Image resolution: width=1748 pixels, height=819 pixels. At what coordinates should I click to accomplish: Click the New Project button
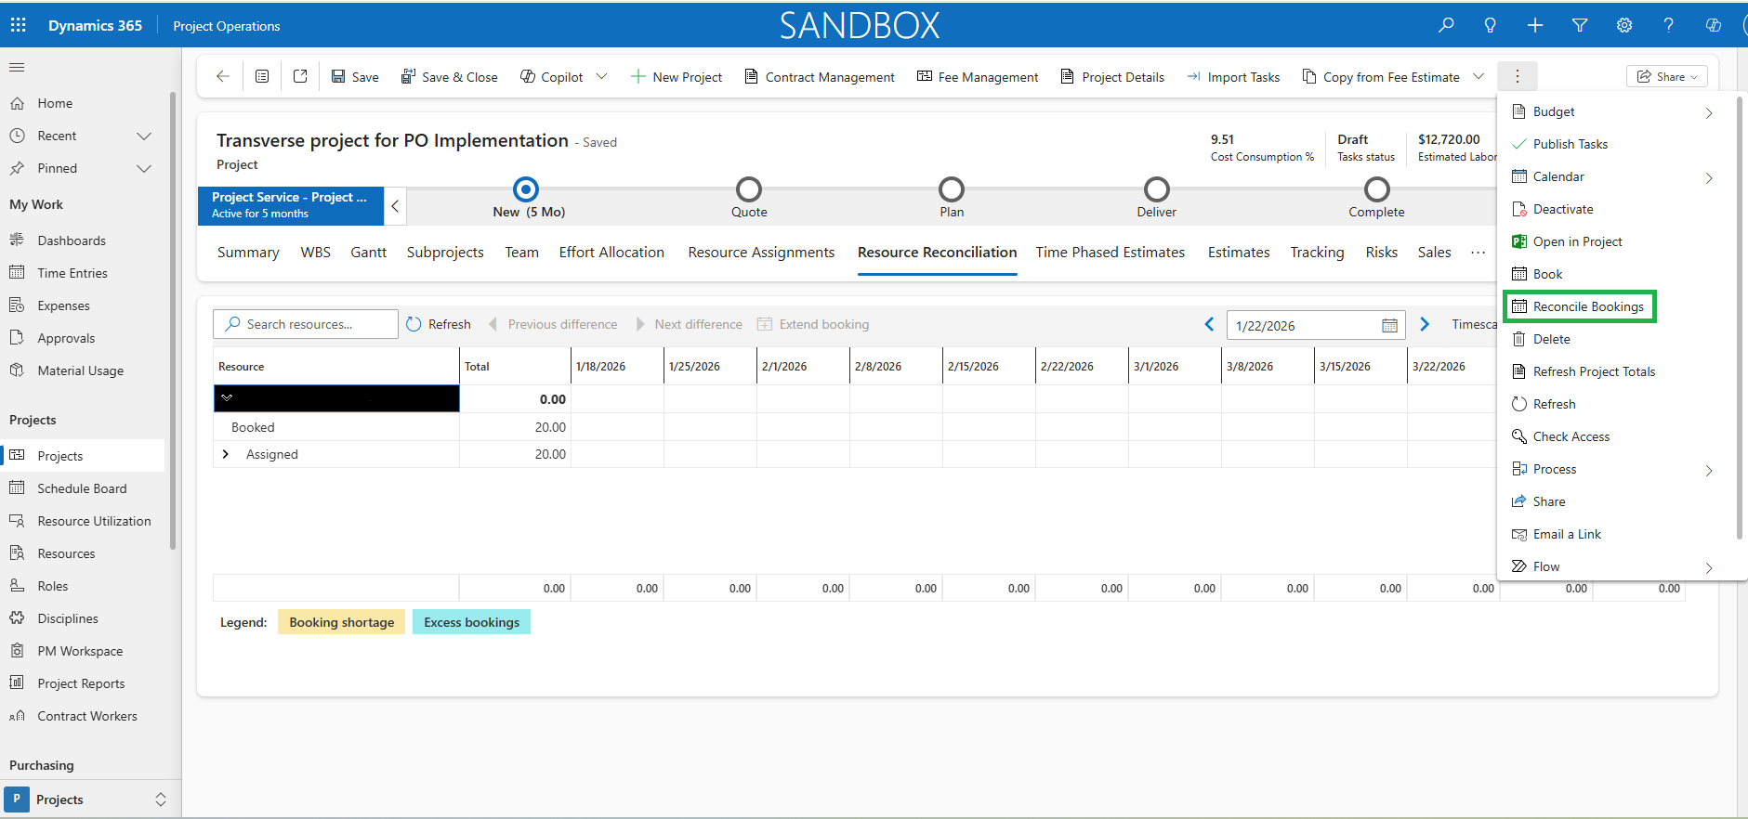[x=676, y=77]
